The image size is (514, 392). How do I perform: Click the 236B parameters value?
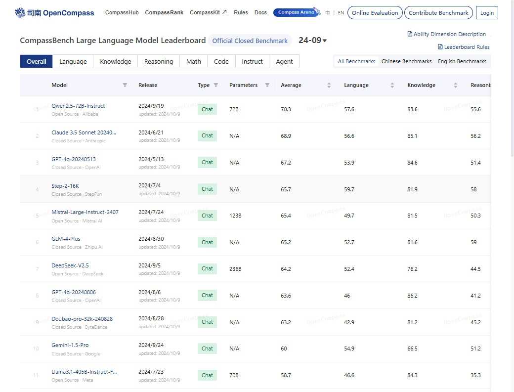pyautogui.click(x=235, y=269)
